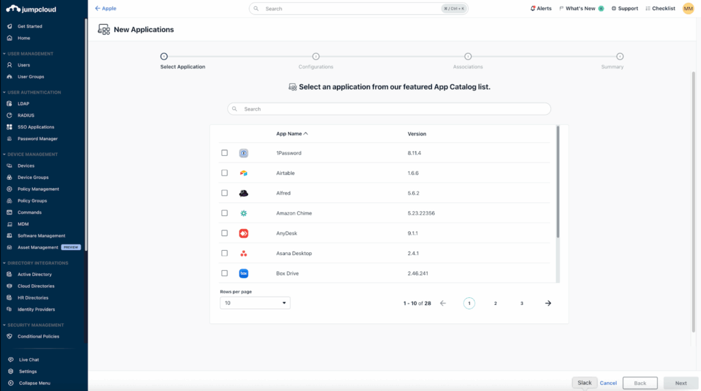
Task: Click the 1Password app icon
Action: (243, 153)
